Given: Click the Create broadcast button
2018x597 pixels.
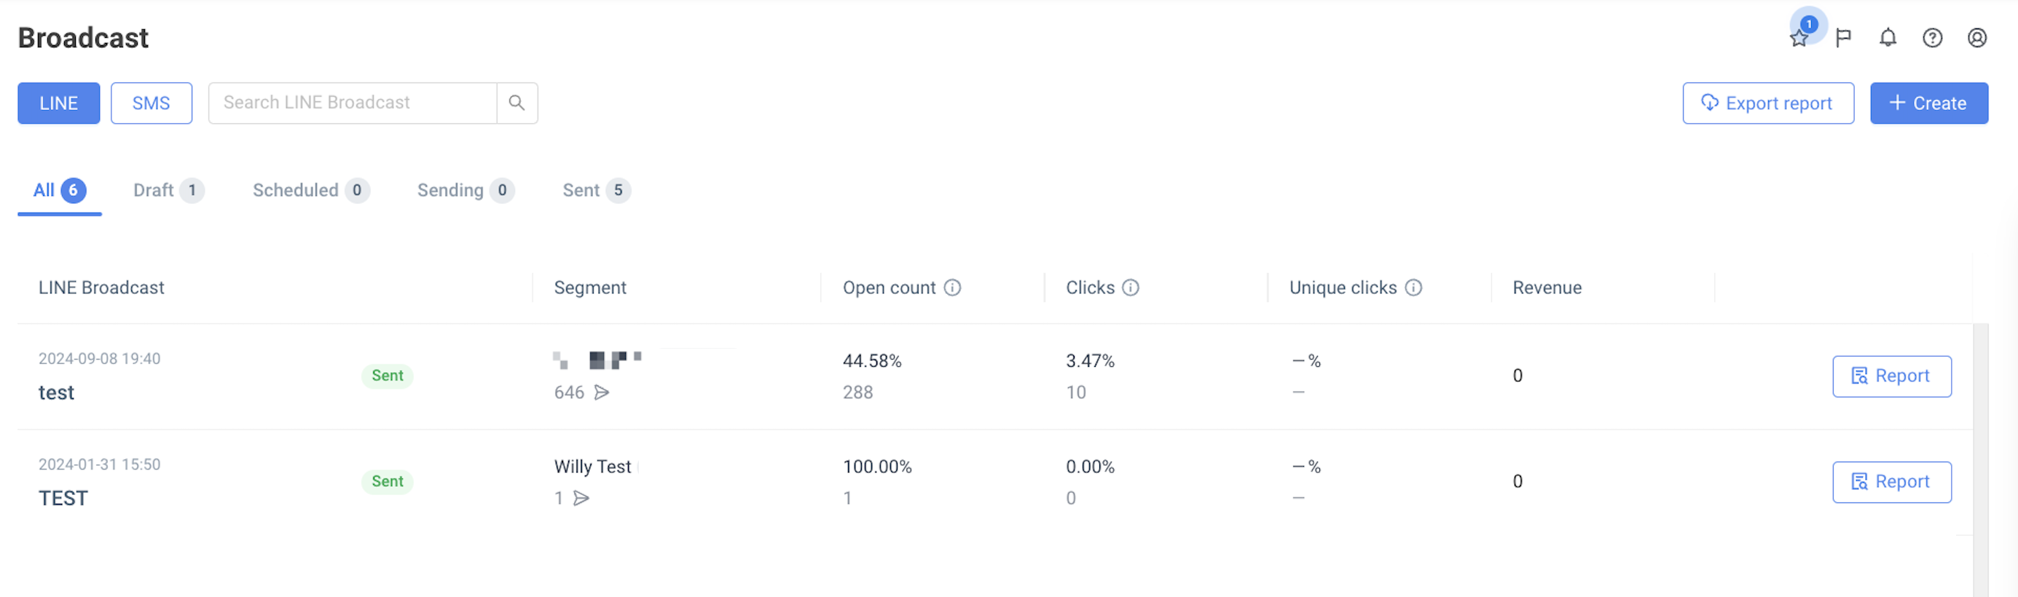Looking at the screenshot, I should tap(1928, 103).
